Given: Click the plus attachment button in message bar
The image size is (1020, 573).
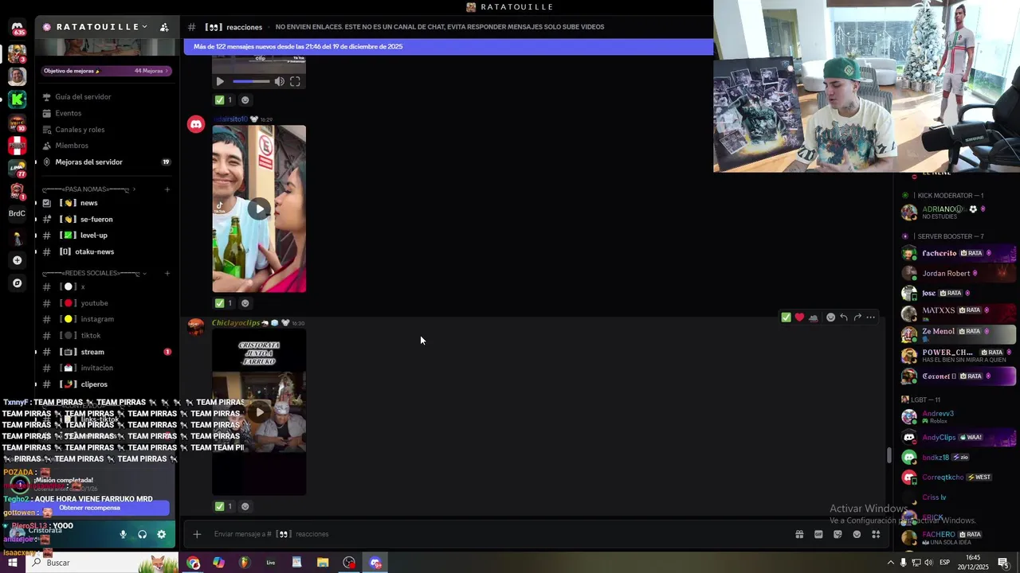Looking at the screenshot, I should tap(197, 534).
